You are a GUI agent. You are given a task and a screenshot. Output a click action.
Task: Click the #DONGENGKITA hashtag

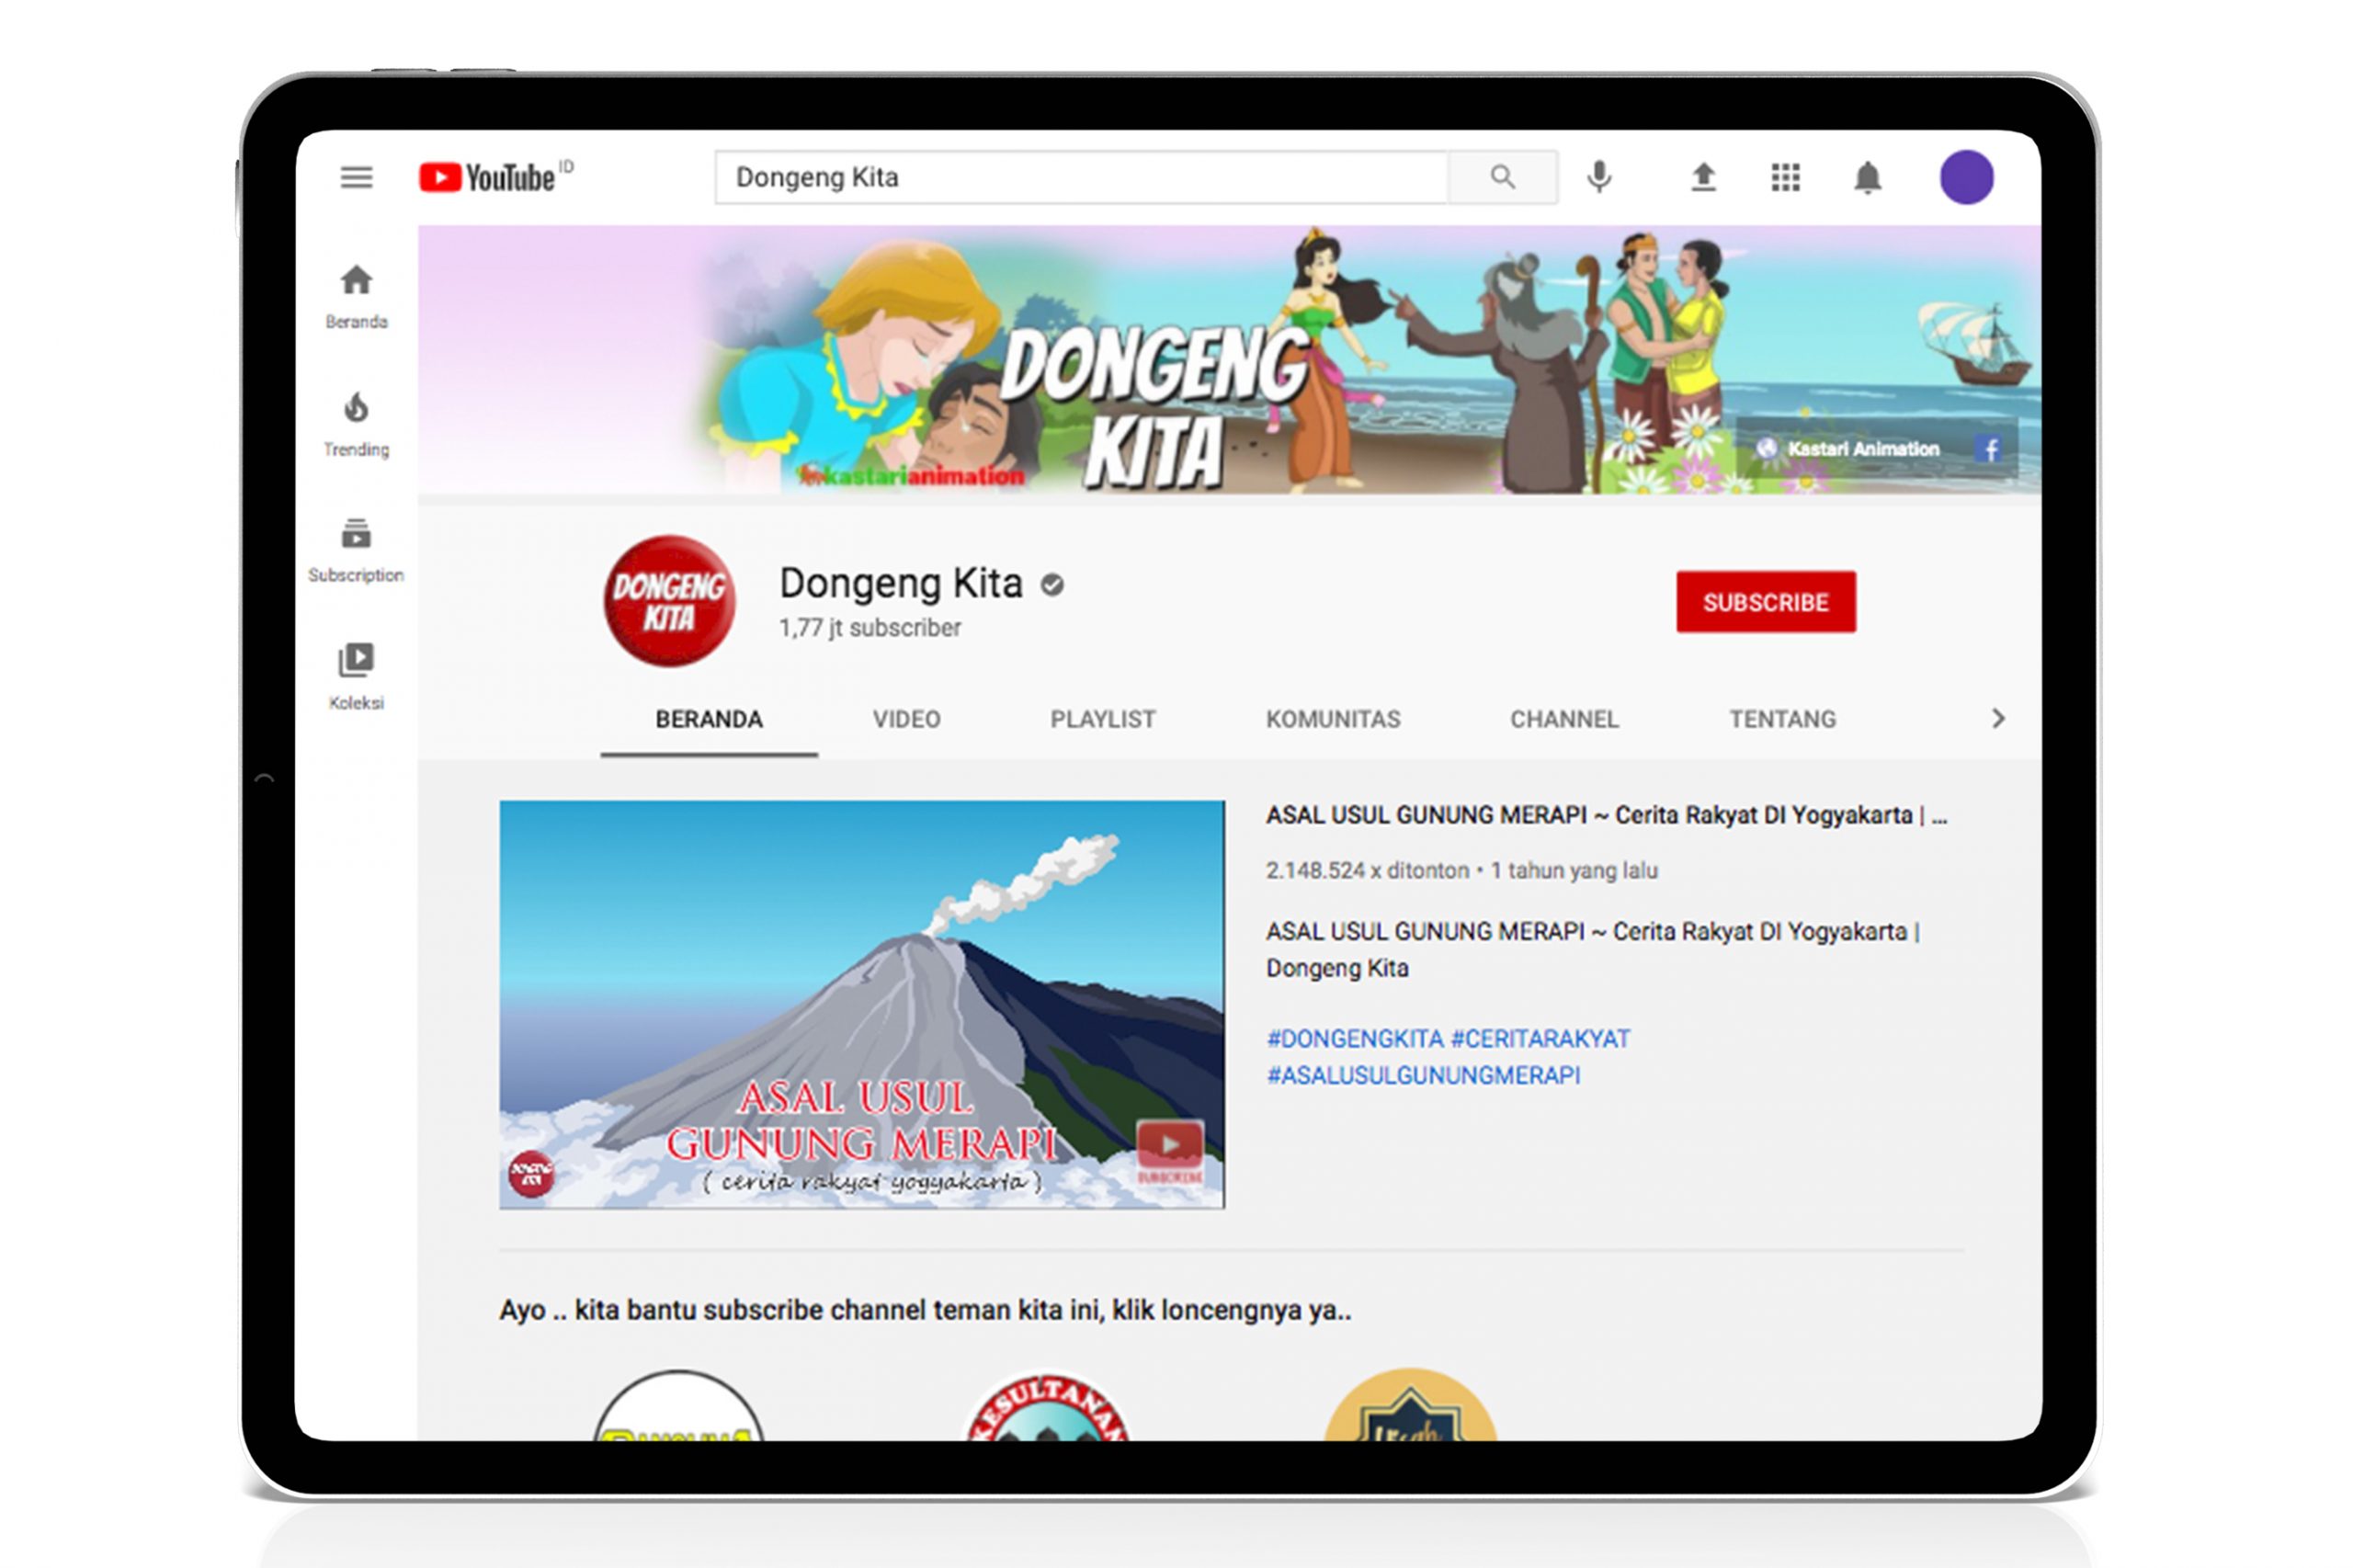pyautogui.click(x=1354, y=1039)
